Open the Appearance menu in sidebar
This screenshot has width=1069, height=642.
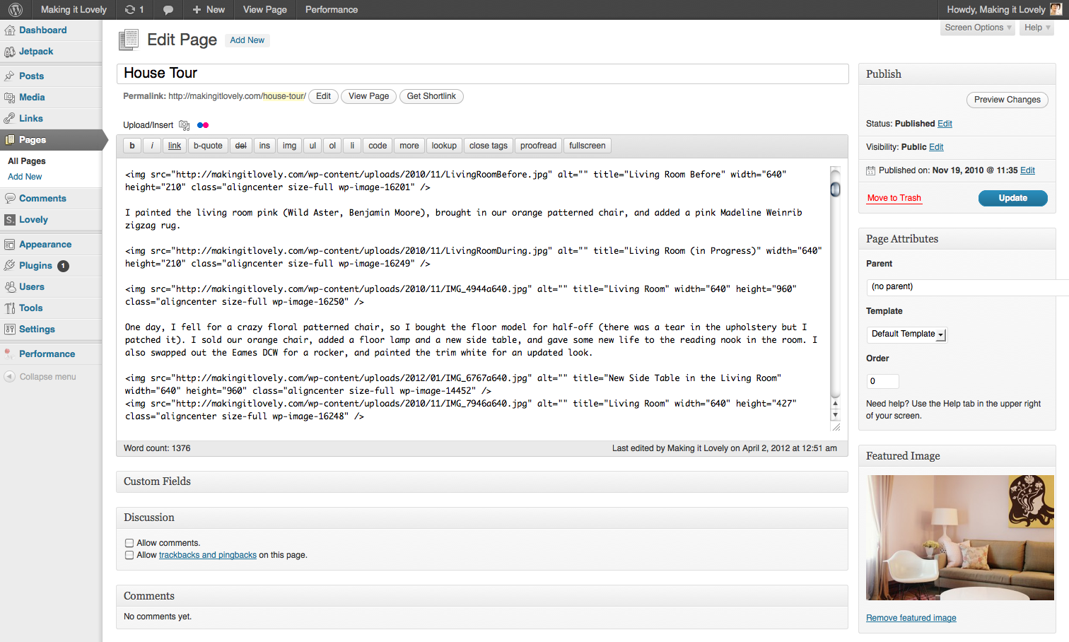(45, 245)
